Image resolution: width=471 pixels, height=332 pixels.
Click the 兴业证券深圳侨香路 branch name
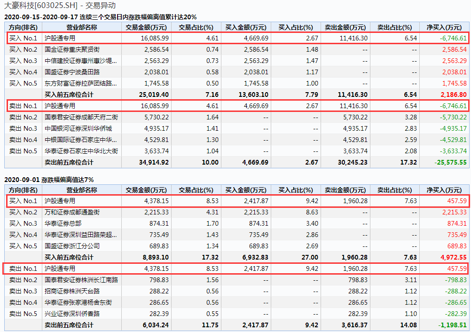72,314
